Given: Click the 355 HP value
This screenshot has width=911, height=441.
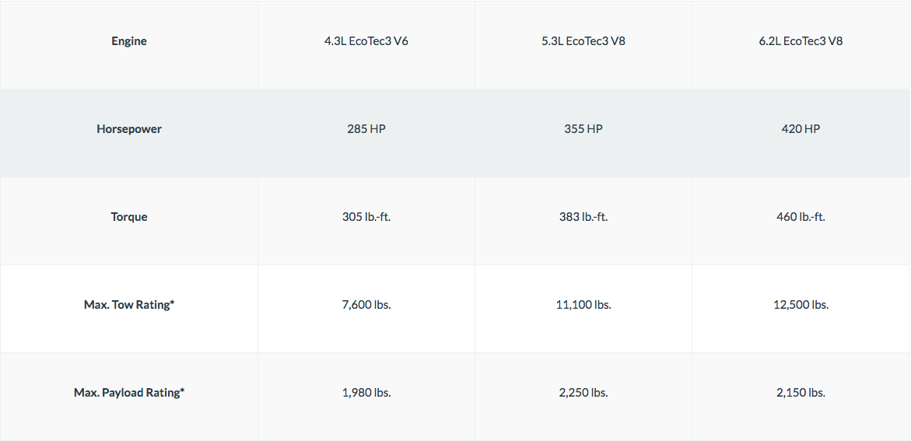Looking at the screenshot, I should 583,129.
